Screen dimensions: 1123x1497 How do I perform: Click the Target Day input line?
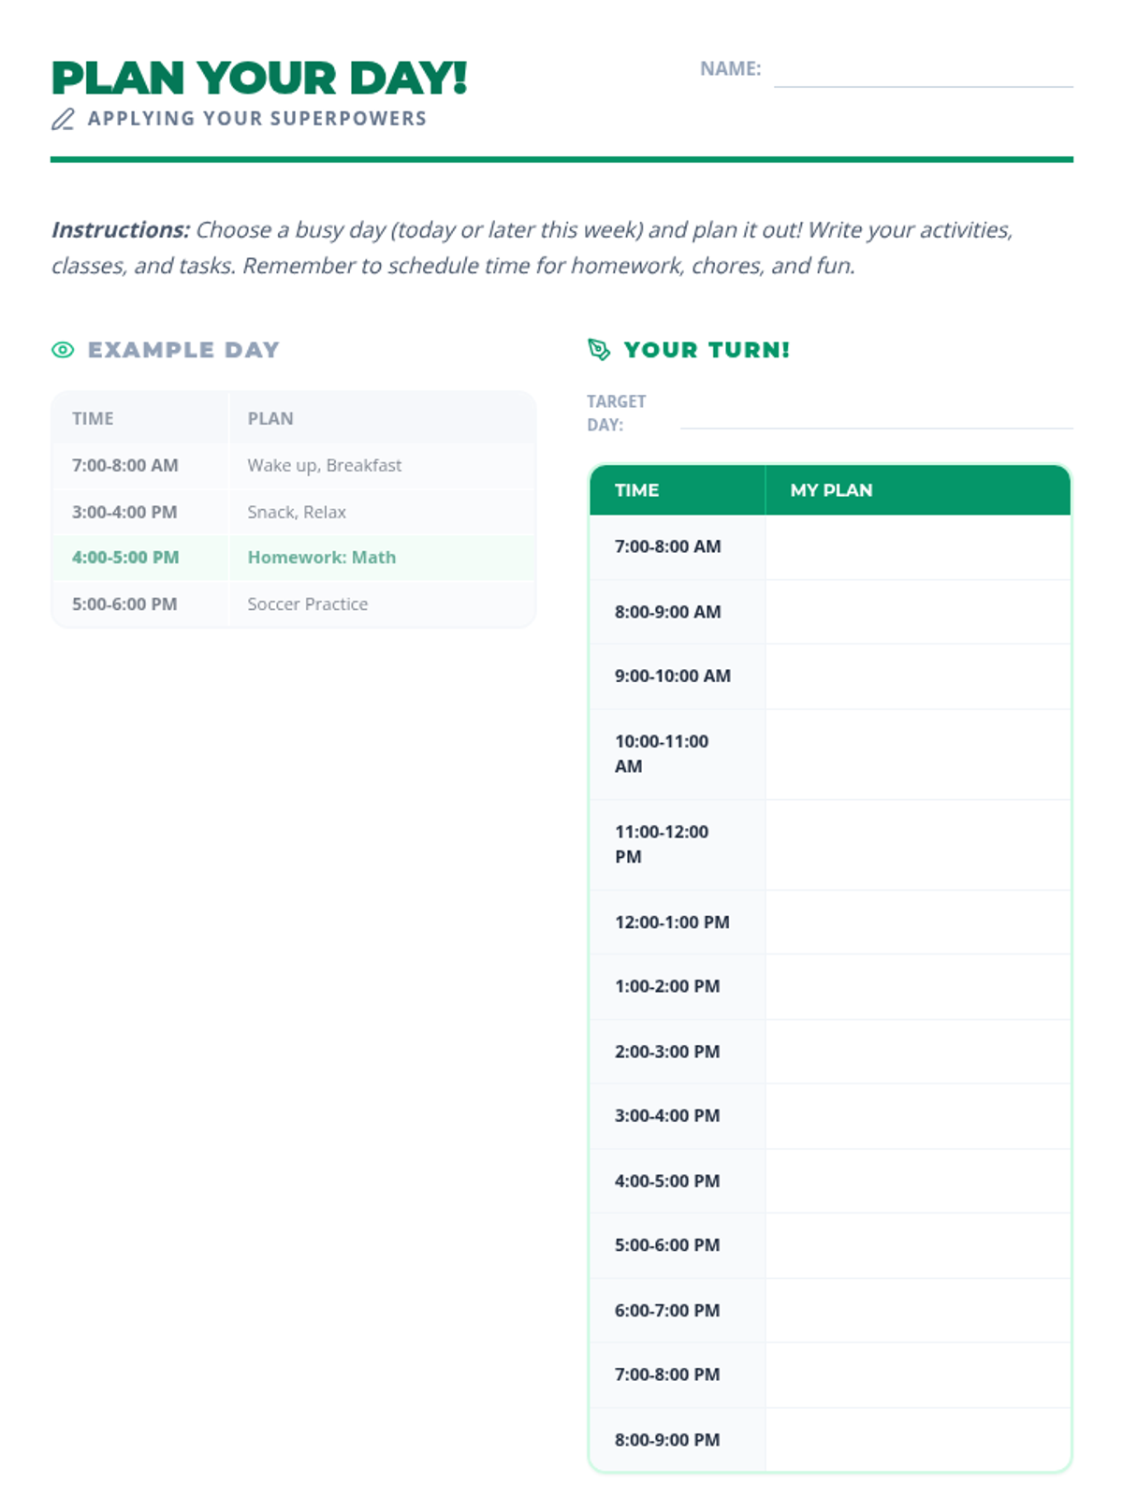coord(876,414)
